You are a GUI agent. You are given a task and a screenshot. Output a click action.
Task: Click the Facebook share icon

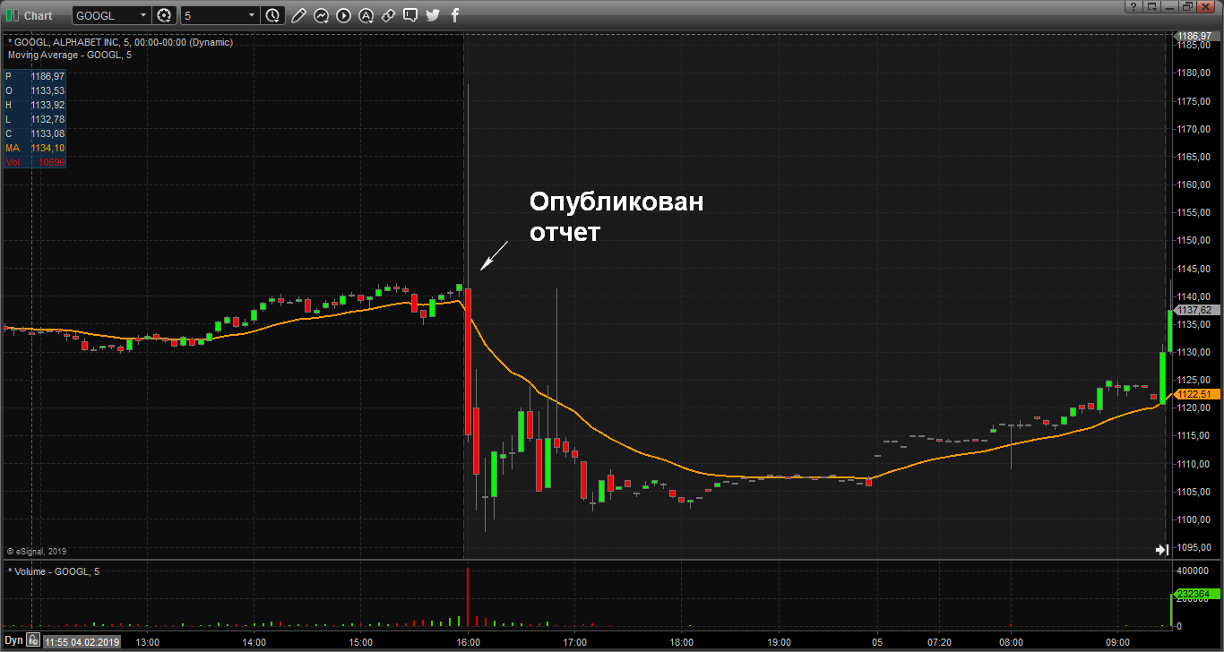pos(455,15)
